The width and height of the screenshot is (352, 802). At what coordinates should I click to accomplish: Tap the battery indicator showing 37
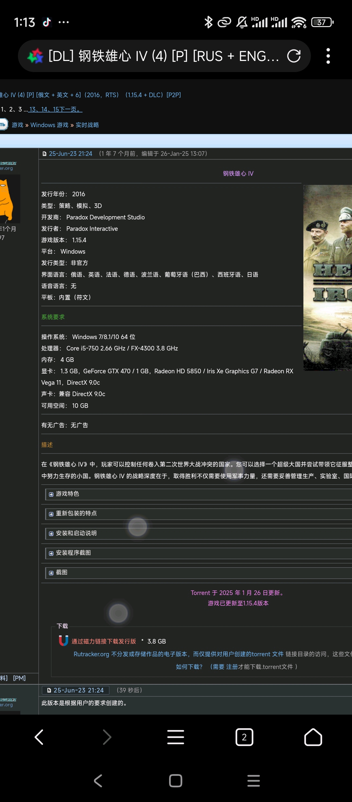tap(322, 22)
